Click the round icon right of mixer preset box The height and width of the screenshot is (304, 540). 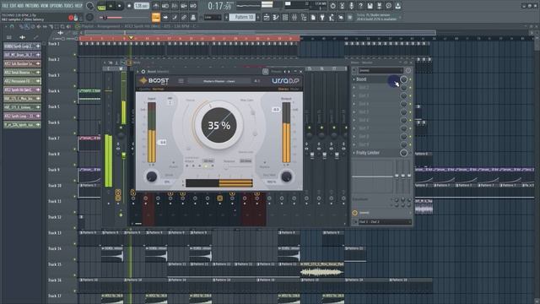408,70
